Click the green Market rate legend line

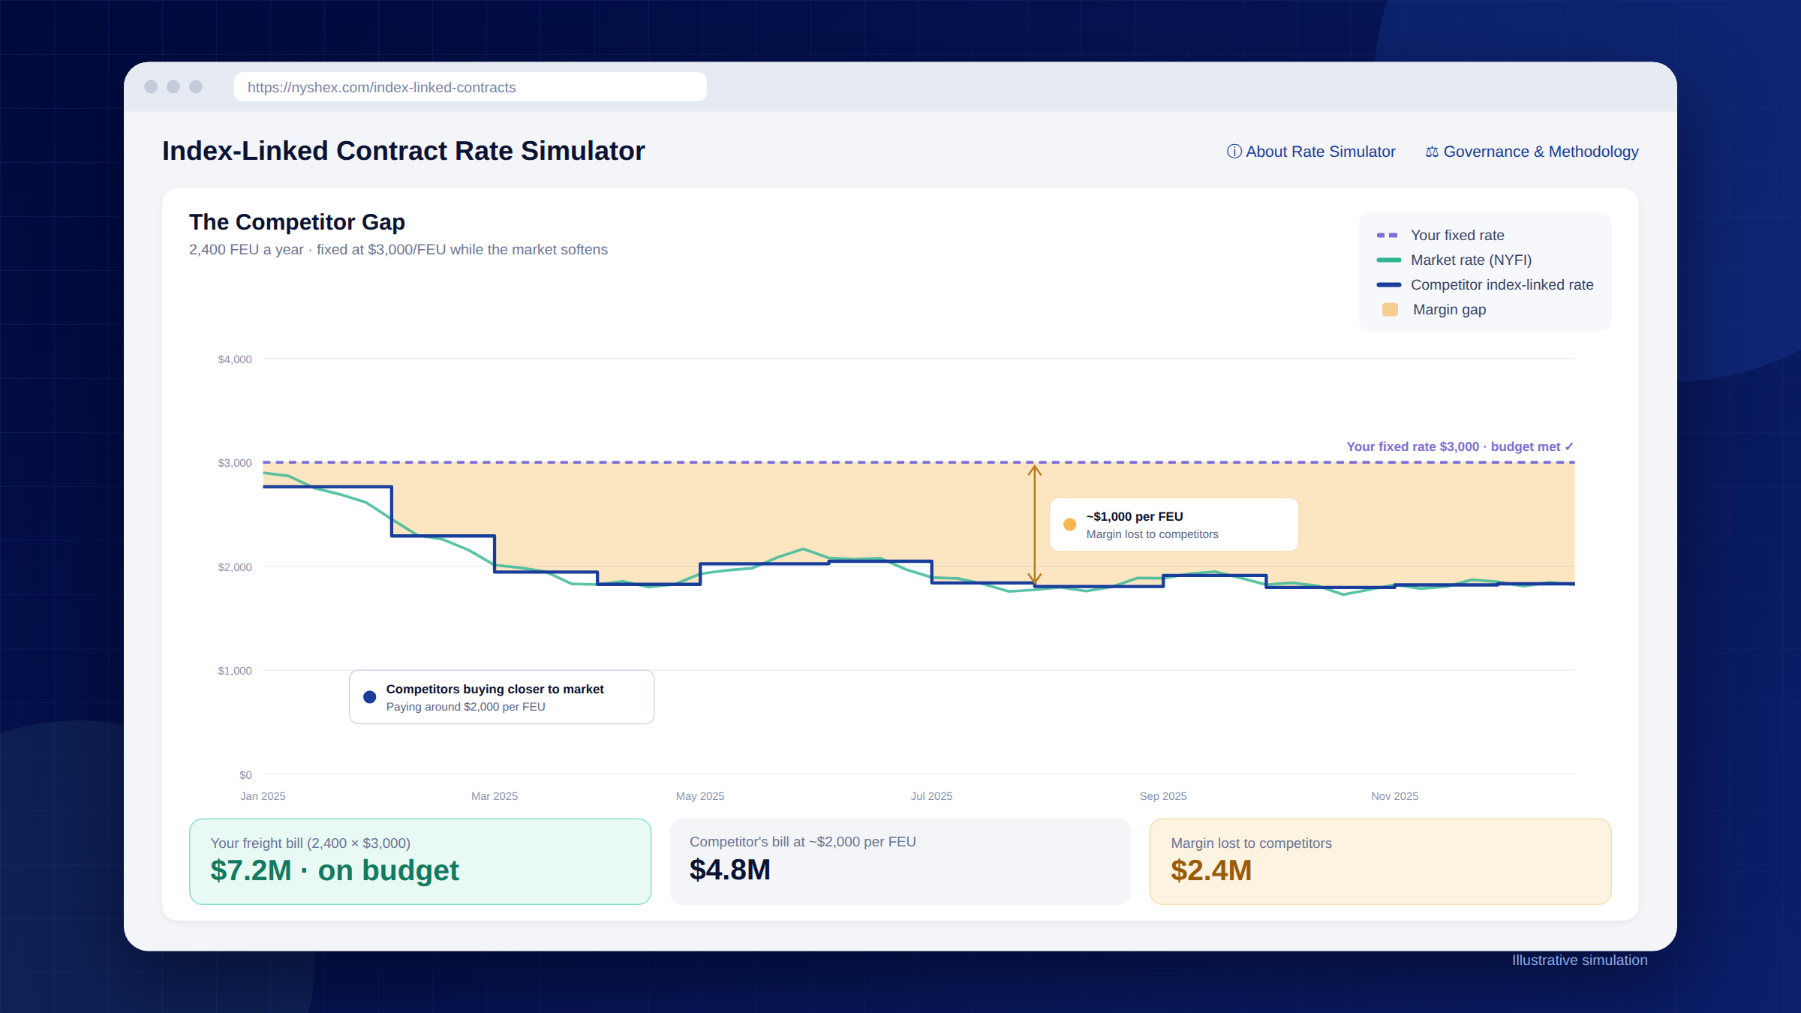[x=1388, y=260]
